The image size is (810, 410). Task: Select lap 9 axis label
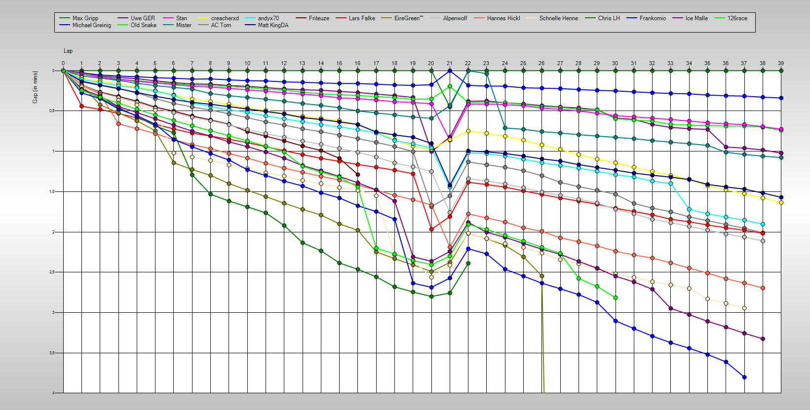(229, 63)
